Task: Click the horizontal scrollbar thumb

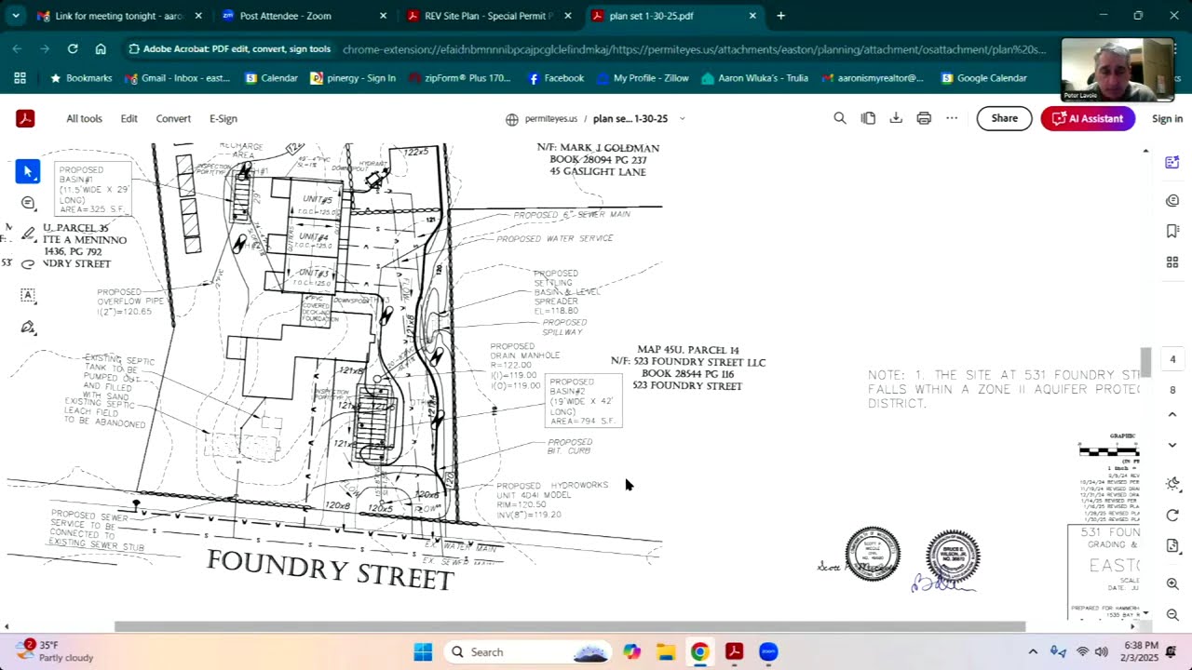Action: (x=570, y=627)
